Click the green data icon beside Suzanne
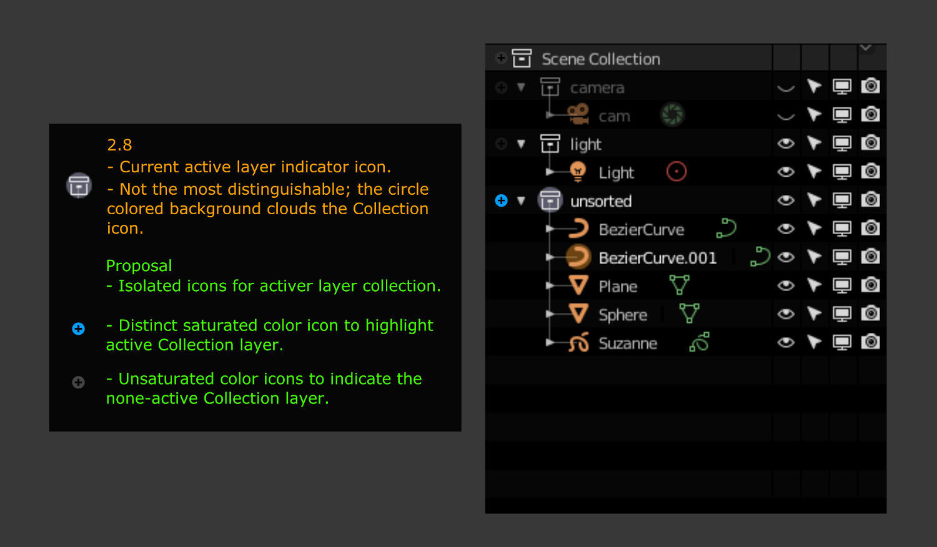The height and width of the screenshot is (547, 937). pyautogui.click(x=699, y=342)
